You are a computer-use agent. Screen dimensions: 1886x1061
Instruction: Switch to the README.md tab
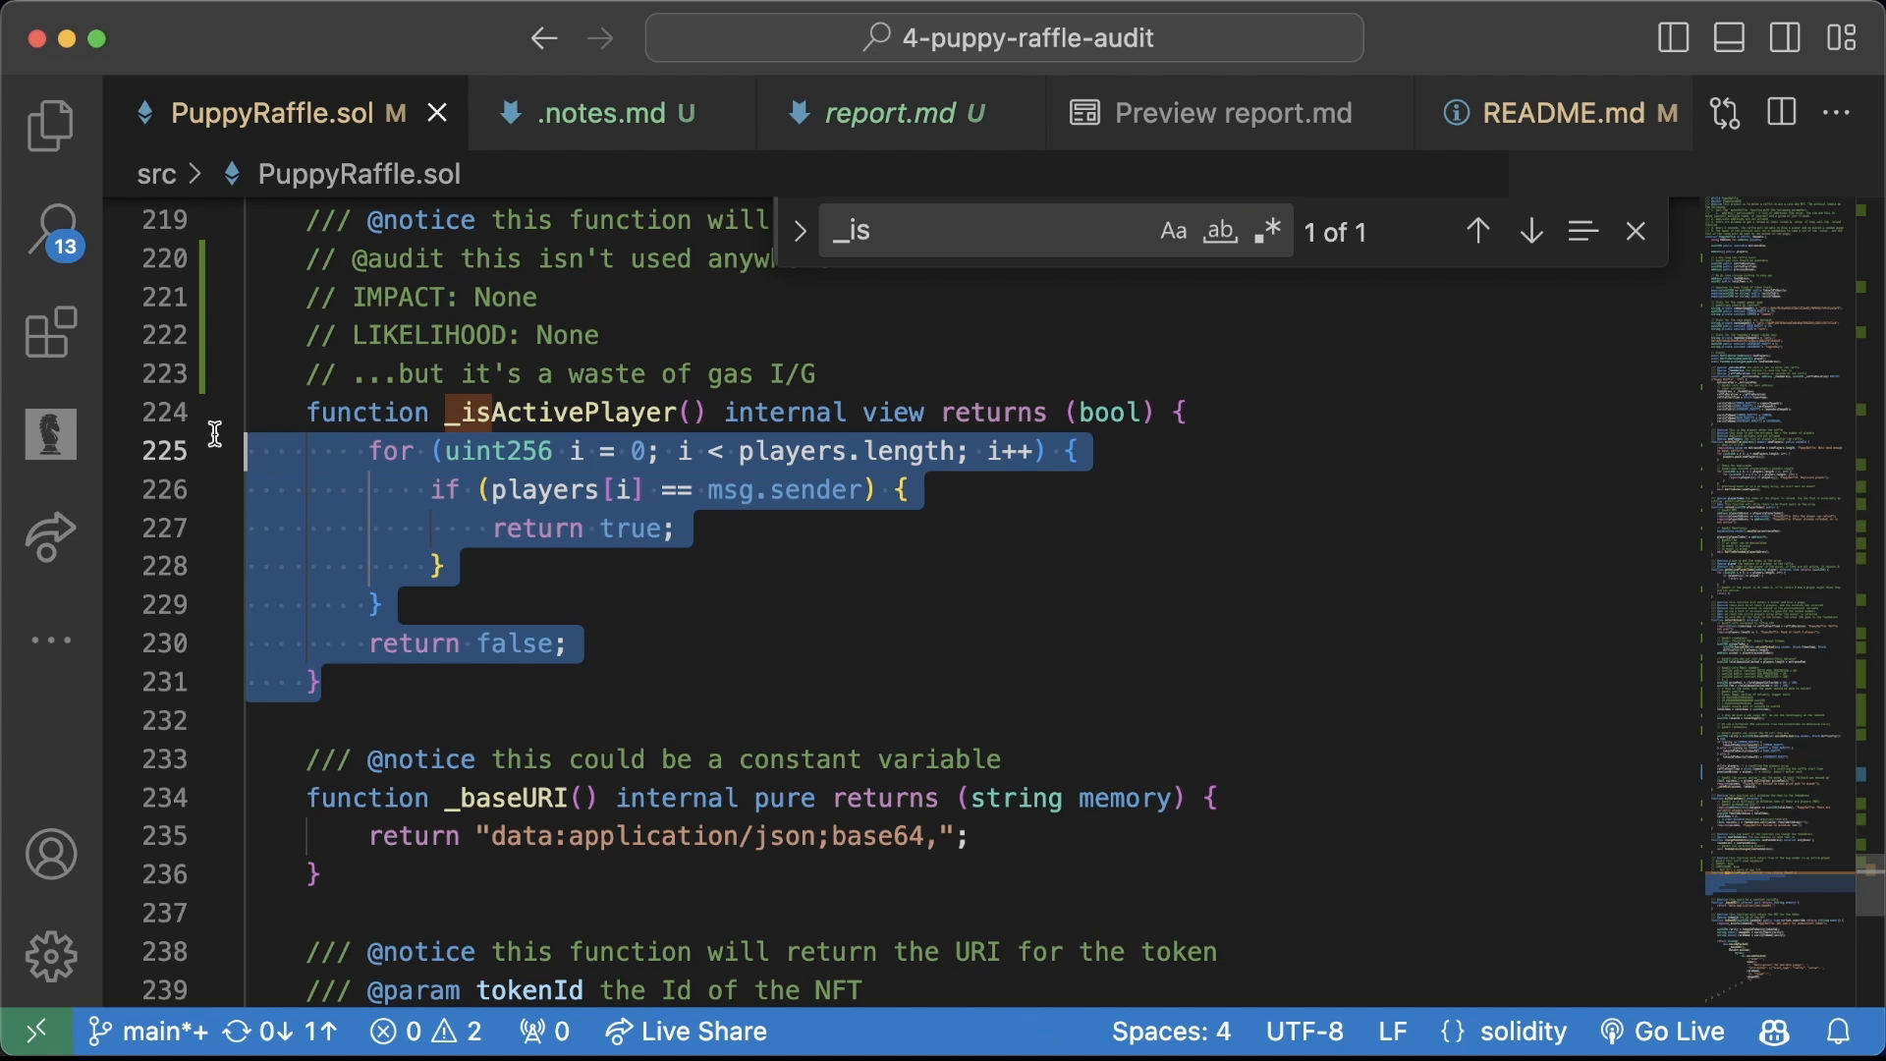click(x=1562, y=114)
